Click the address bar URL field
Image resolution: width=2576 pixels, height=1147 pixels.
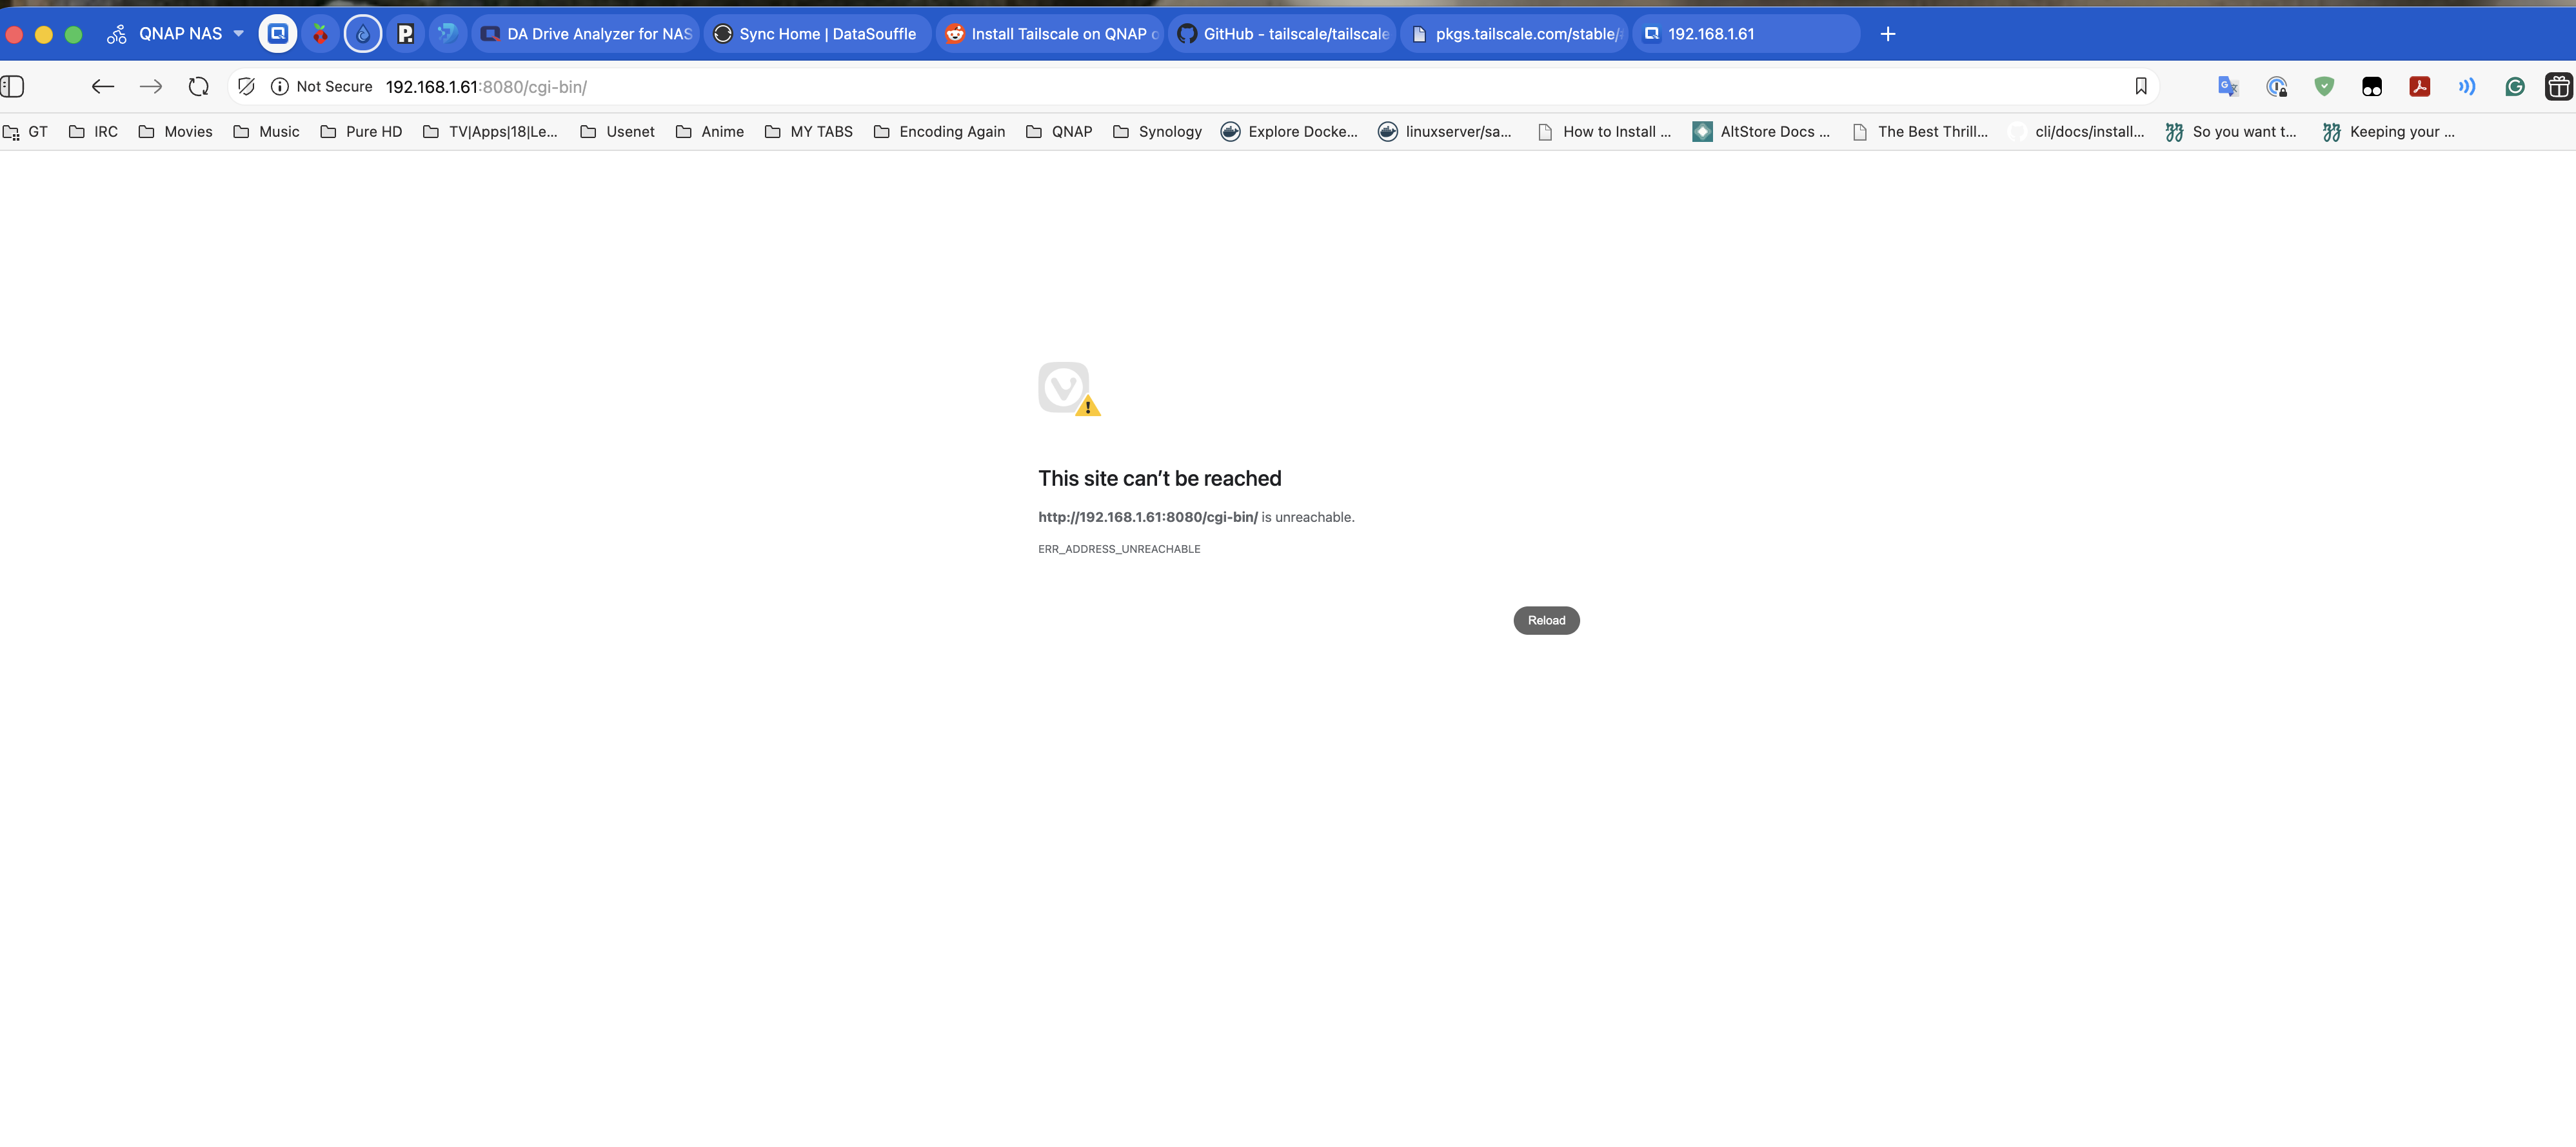(x=1200, y=87)
